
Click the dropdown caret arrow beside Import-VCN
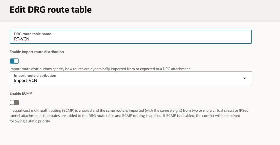coord(244,78)
